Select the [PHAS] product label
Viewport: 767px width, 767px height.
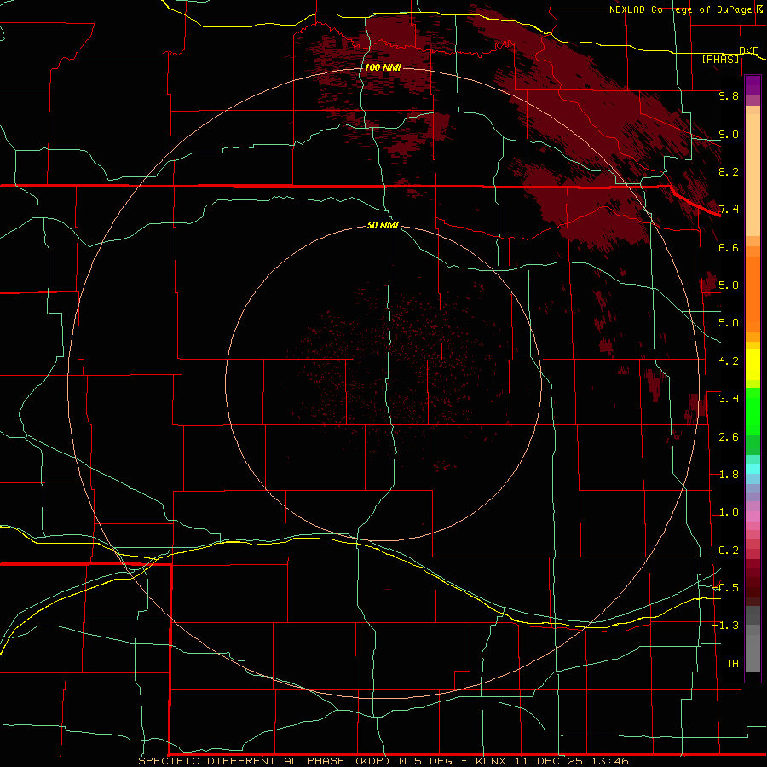[720, 59]
